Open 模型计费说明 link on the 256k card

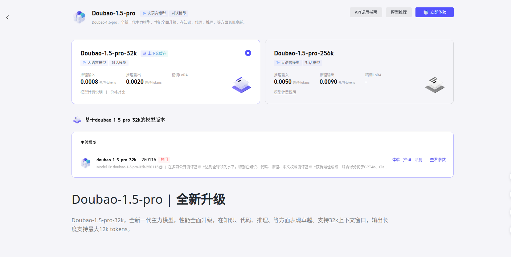tap(285, 92)
